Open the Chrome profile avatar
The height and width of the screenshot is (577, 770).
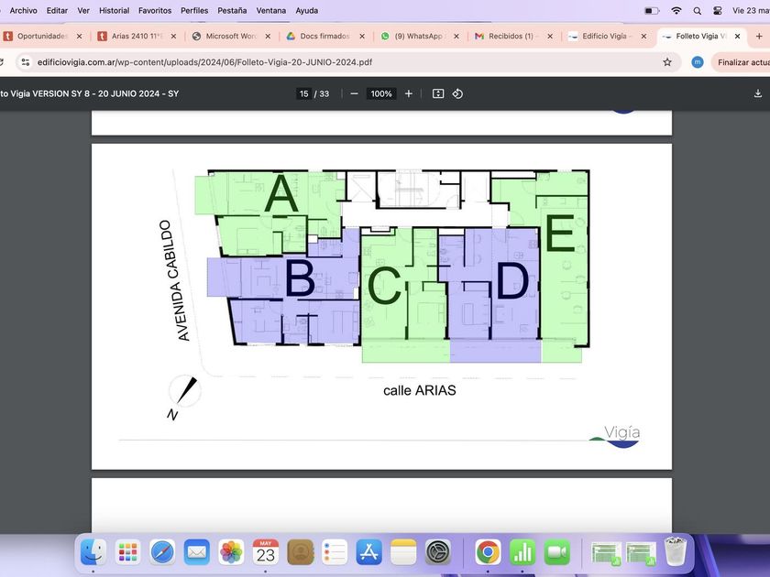(x=698, y=62)
